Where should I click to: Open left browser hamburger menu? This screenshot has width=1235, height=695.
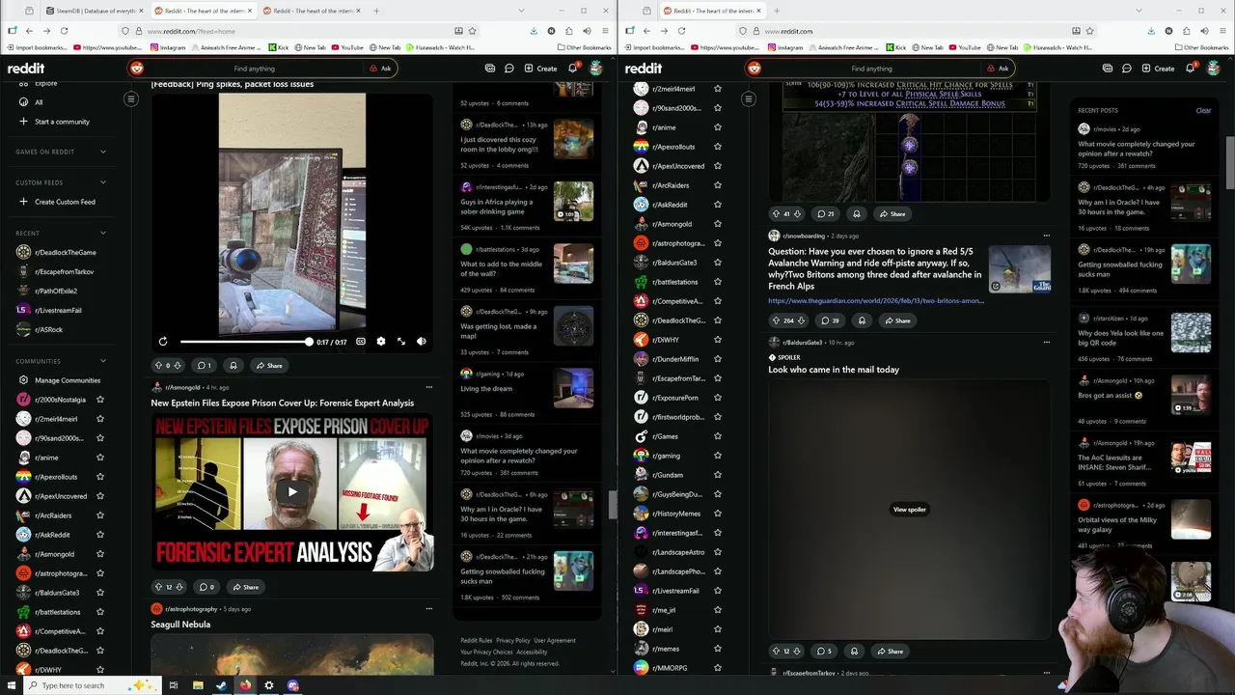pos(604,31)
